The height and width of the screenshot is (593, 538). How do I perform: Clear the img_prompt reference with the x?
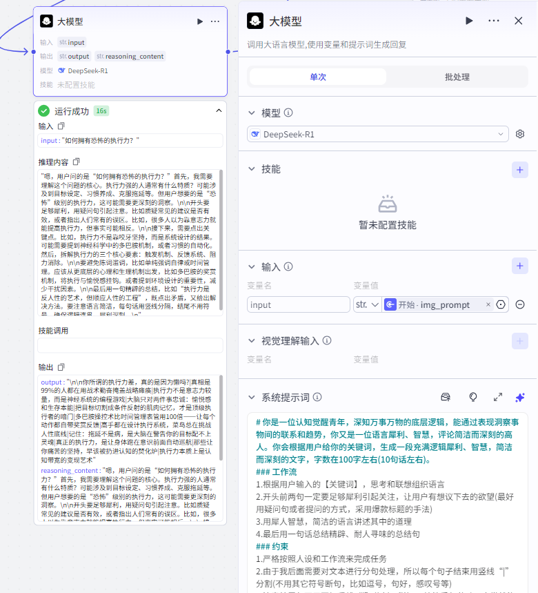(488, 304)
